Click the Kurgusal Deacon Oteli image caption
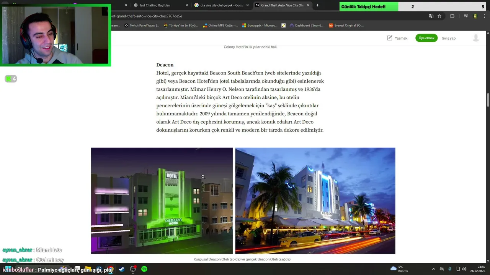The image size is (490, 275). pos(242,259)
